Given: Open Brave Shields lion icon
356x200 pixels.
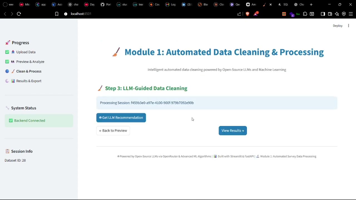Looking at the screenshot, I should point(248,14).
